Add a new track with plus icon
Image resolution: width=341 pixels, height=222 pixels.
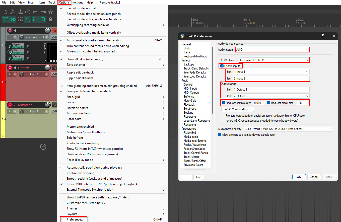(43, 146)
